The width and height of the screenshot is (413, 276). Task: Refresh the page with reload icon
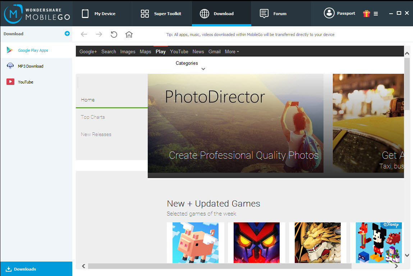click(x=114, y=34)
